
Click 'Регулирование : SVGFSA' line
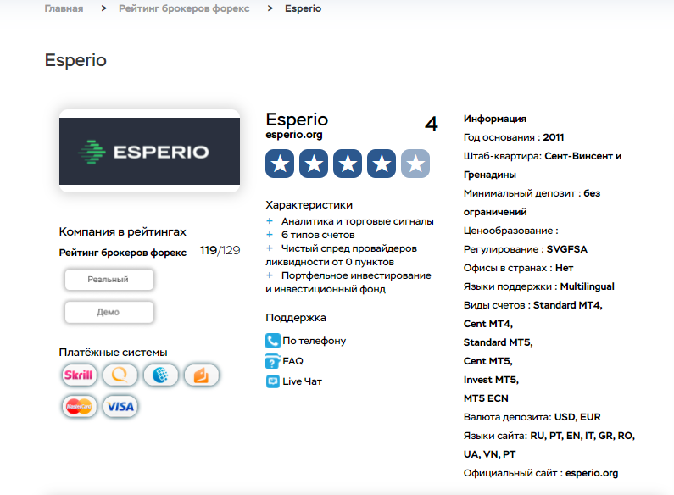526,249
